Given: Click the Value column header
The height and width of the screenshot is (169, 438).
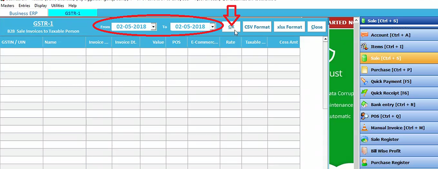Looking at the screenshot, I should (153, 42).
